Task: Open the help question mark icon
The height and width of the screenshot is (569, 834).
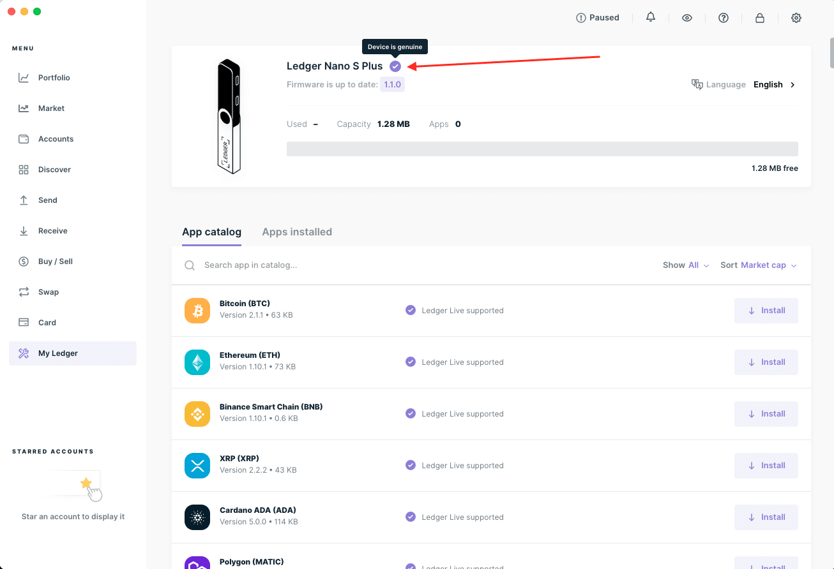Action: [724, 18]
